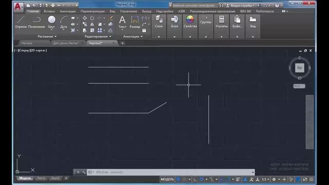Toggle clean screen icon in status bar
The image size is (329, 185).
coord(305,179)
